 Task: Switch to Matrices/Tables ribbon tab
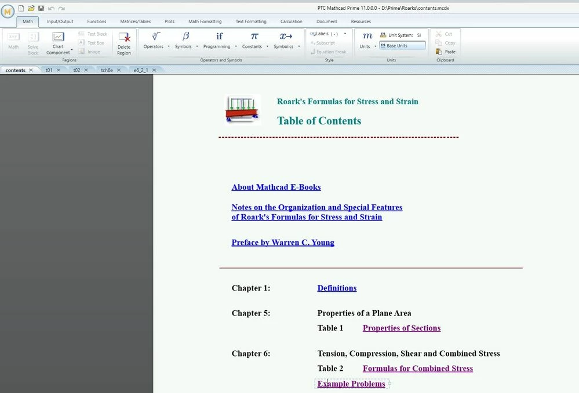pyautogui.click(x=135, y=21)
